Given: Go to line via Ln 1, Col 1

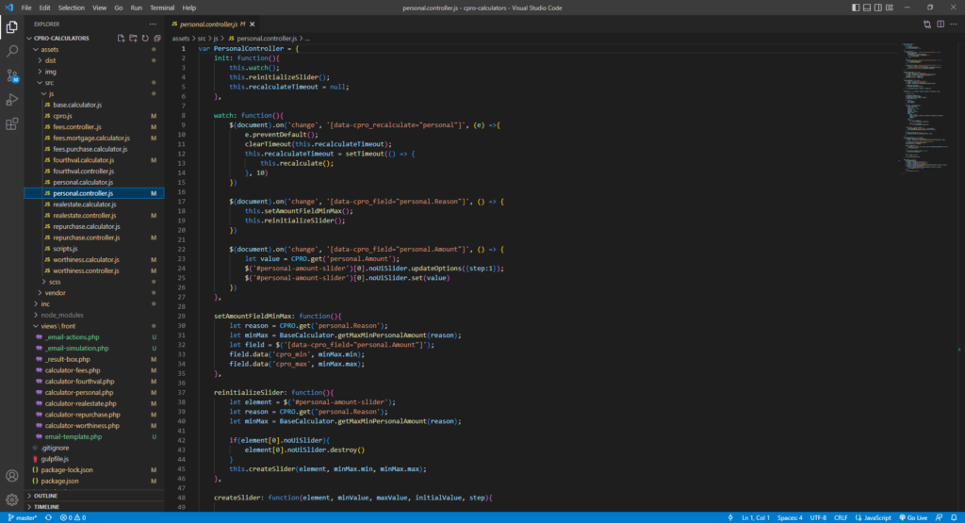Looking at the screenshot, I should (755, 518).
